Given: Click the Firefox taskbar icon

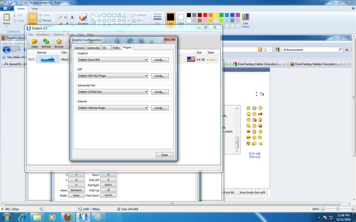Looking at the screenshot, I should click(68, 217).
